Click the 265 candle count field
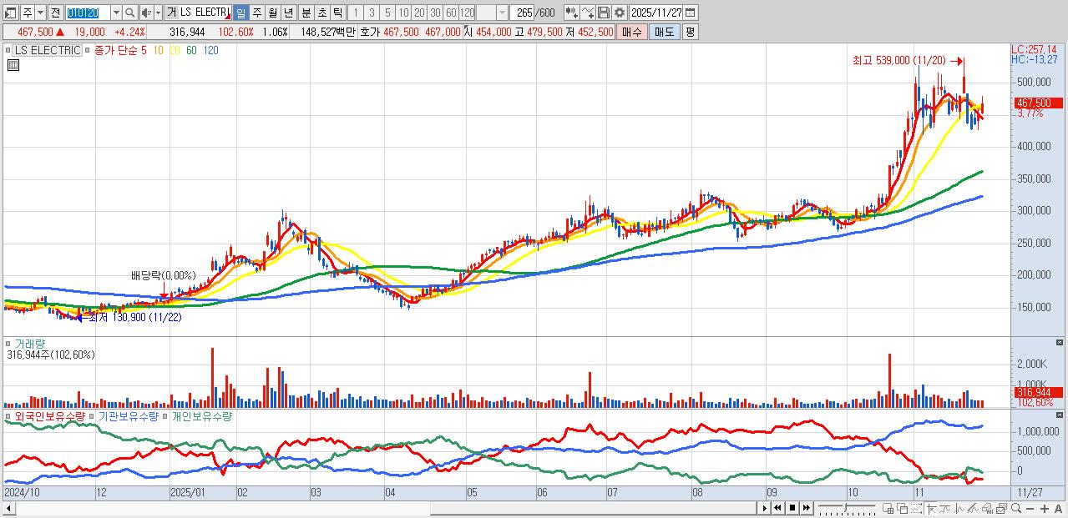 [x=522, y=13]
